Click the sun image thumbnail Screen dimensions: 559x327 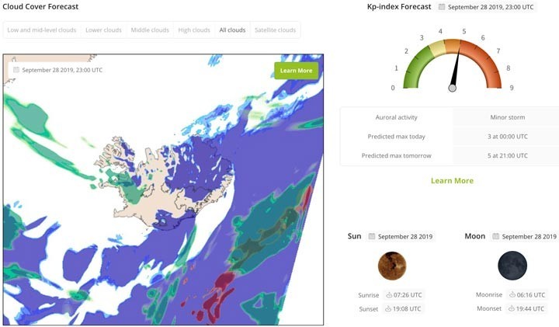[392, 266]
